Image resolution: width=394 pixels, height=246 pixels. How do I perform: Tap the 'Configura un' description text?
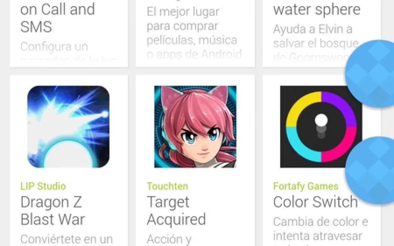pos(54,47)
